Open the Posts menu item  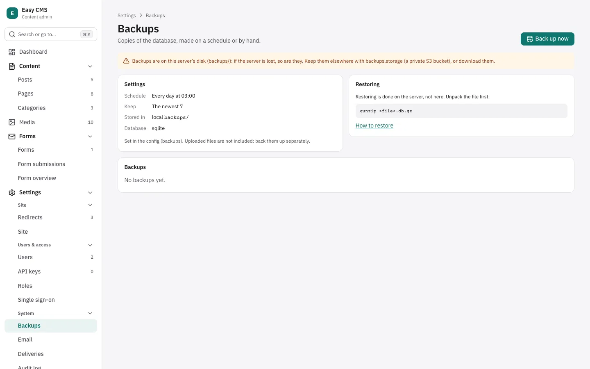coord(51,80)
